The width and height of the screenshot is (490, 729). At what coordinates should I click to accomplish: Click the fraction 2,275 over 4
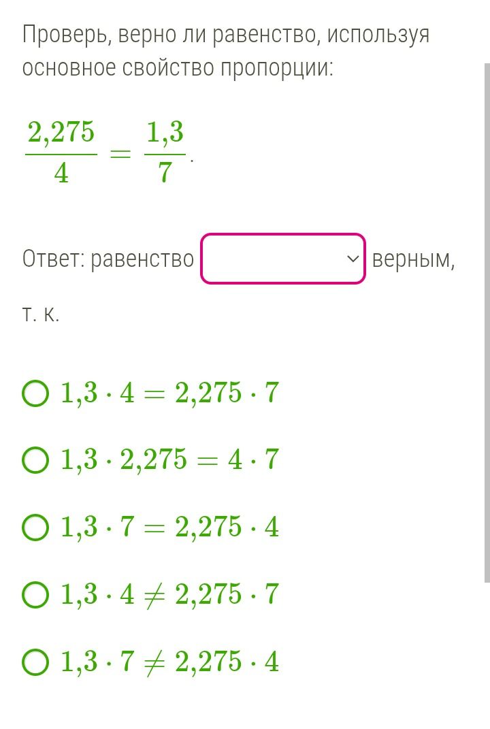click(x=61, y=152)
